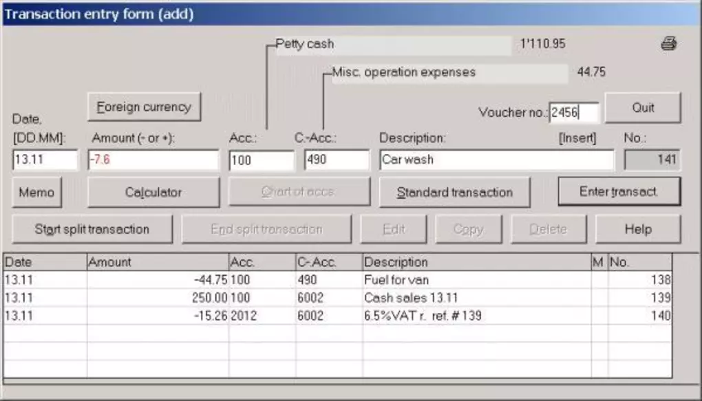Edit the Description field reading Car wash

(x=496, y=160)
